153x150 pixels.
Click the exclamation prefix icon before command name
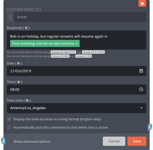point(10,17)
